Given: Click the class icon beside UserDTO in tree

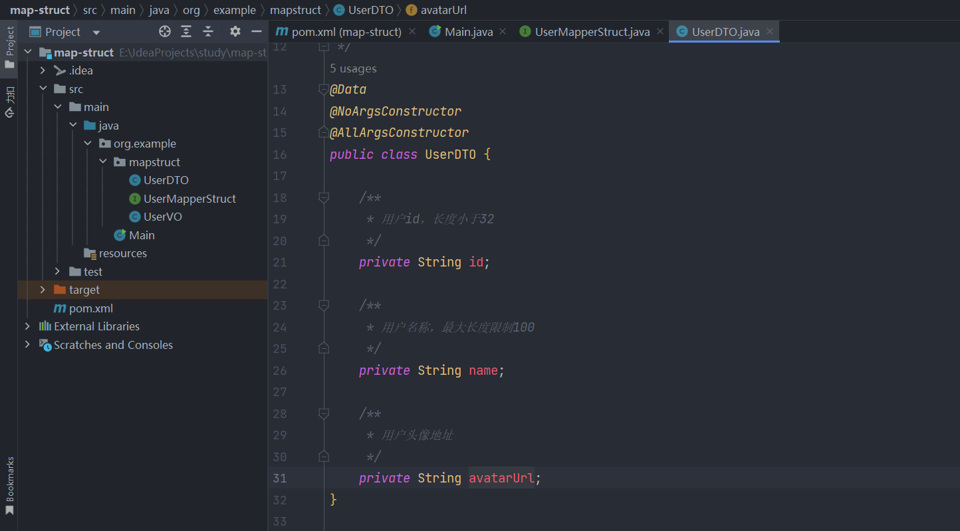Looking at the screenshot, I should point(135,179).
